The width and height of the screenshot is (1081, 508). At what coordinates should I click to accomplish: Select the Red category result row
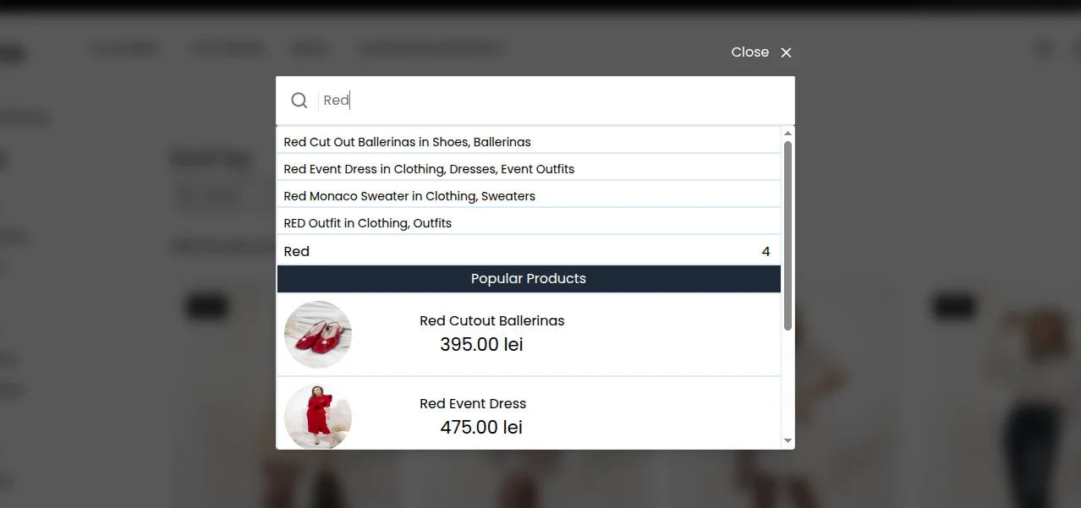[x=297, y=251]
